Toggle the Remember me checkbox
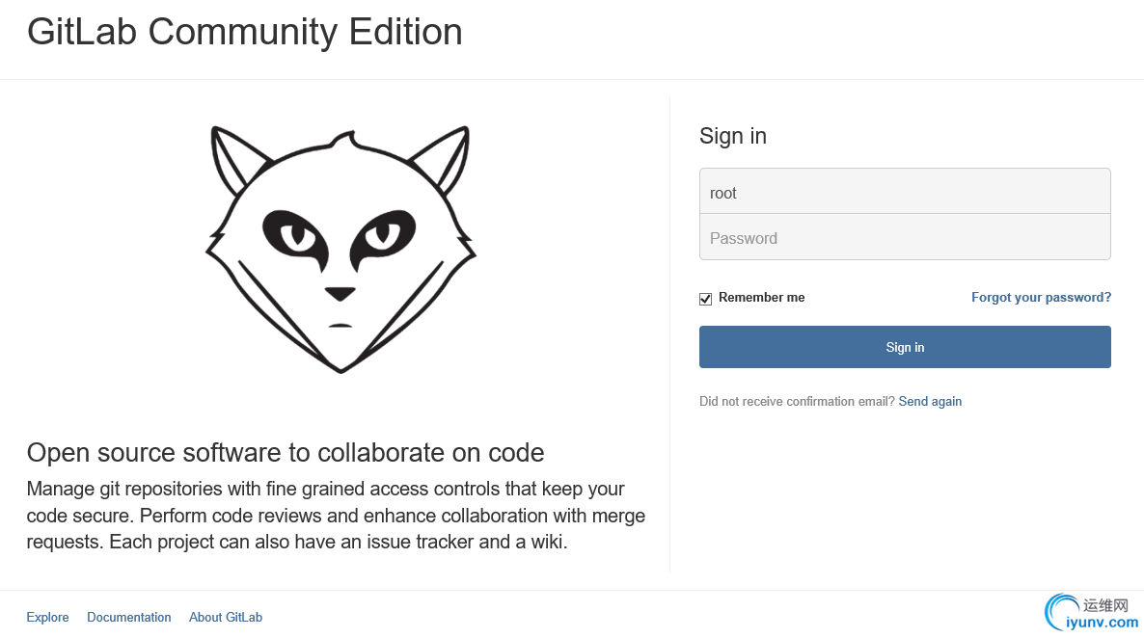The height and width of the screenshot is (638, 1144). coord(706,299)
